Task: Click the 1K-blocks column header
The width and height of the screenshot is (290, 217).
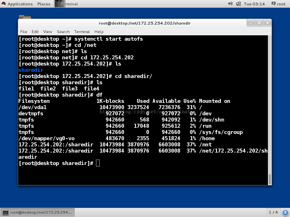Action: coord(110,101)
